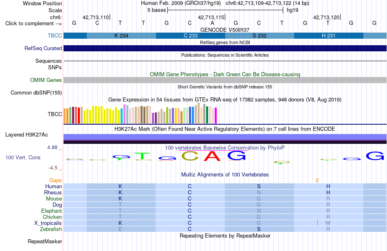Click the purple H3K27Ac signal band
This screenshot has width=387, height=251.
[x=225, y=137]
